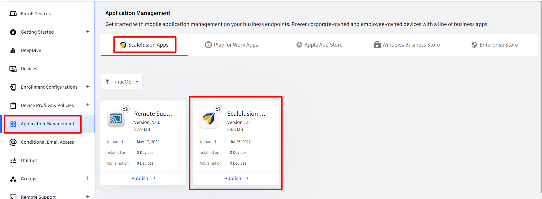Click the Apple App Store icon
The width and height of the screenshot is (542, 199).
pos(299,45)
